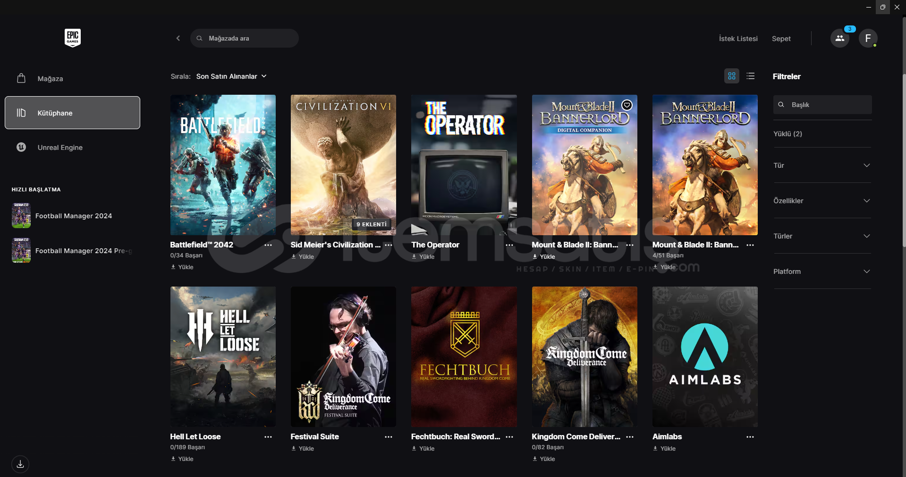Open the Fechtbuch cover thumbnail
This screenshot has height=477, width=906.
point(464,357)
